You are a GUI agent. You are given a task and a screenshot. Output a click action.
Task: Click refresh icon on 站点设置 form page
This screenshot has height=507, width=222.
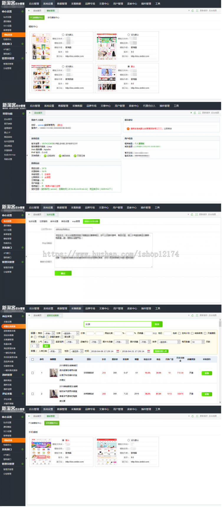point(192,214)
